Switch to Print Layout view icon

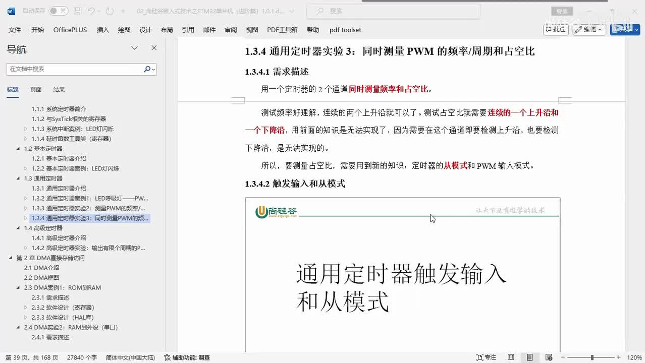coord(529,357)
